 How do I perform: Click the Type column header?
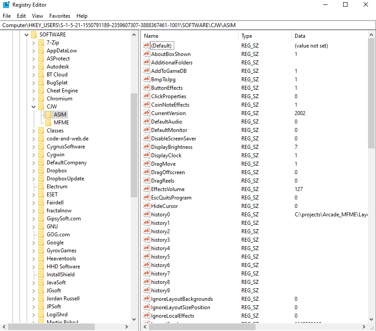pyautogui.click(x=265, y=36)
